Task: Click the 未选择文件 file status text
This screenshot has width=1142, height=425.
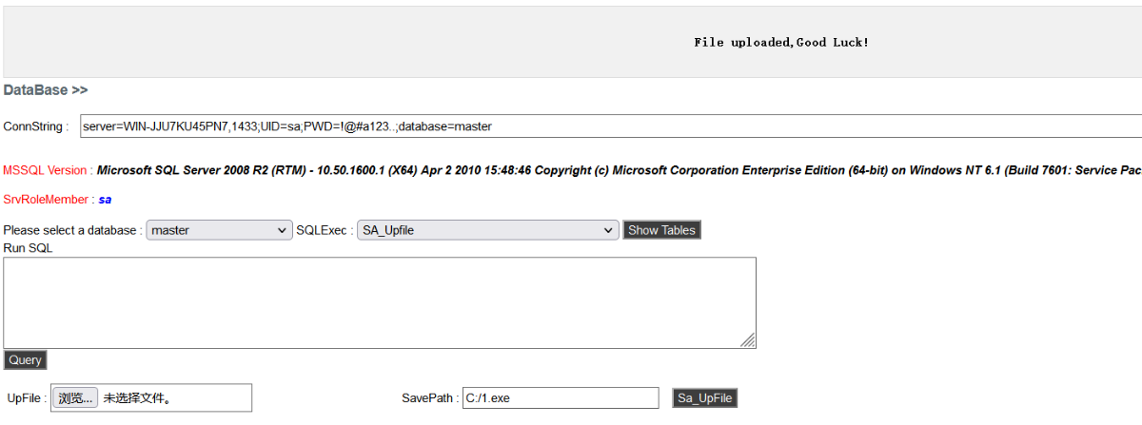Action: (136, 398)
